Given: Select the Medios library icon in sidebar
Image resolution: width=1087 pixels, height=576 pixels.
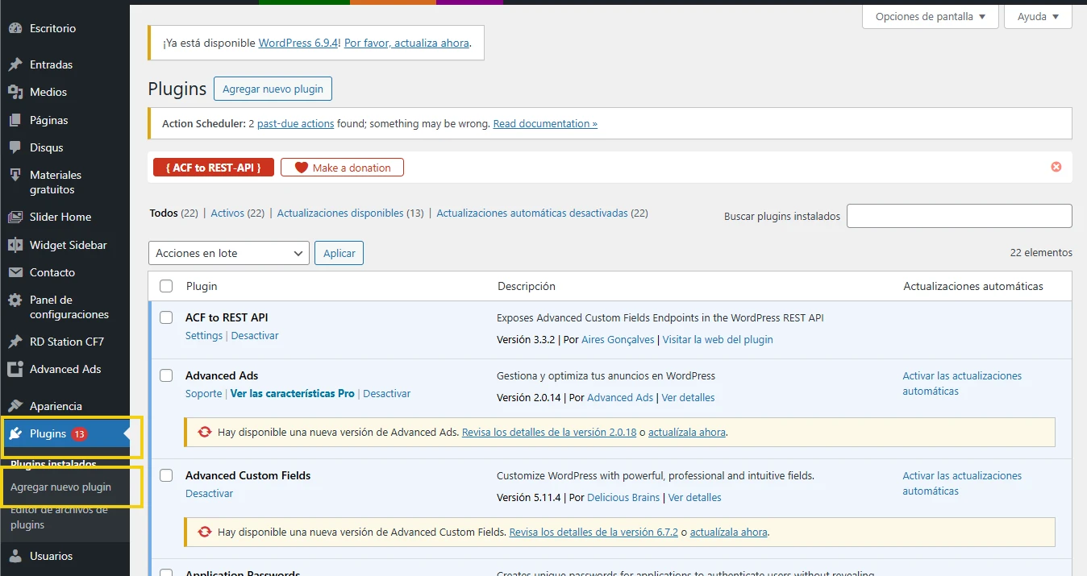Looking at the screenshot, I should (x=18, y=92).
